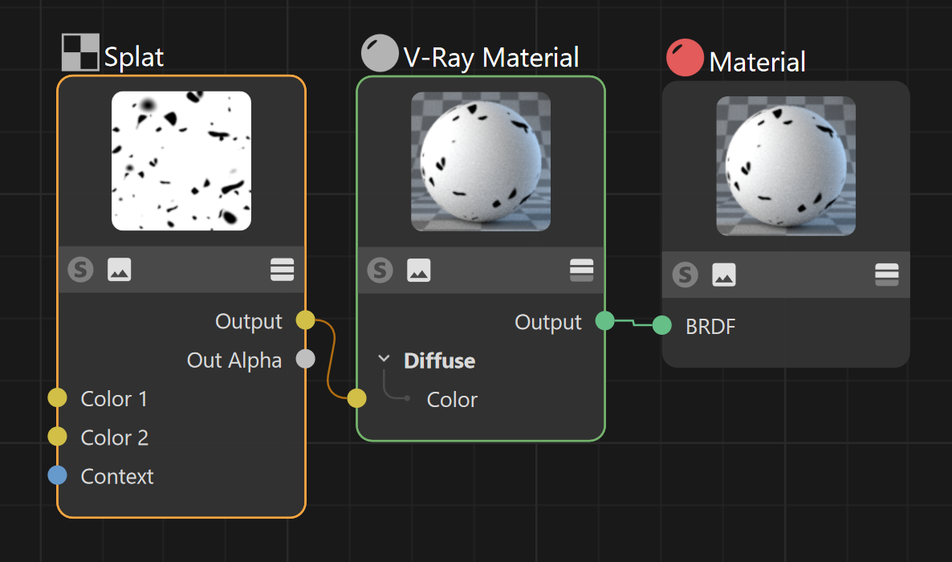Image resolution: width=952 pixels, height=562 pixels.
Task: Click the Splat node image preview icon
Action: click(119, 269)
